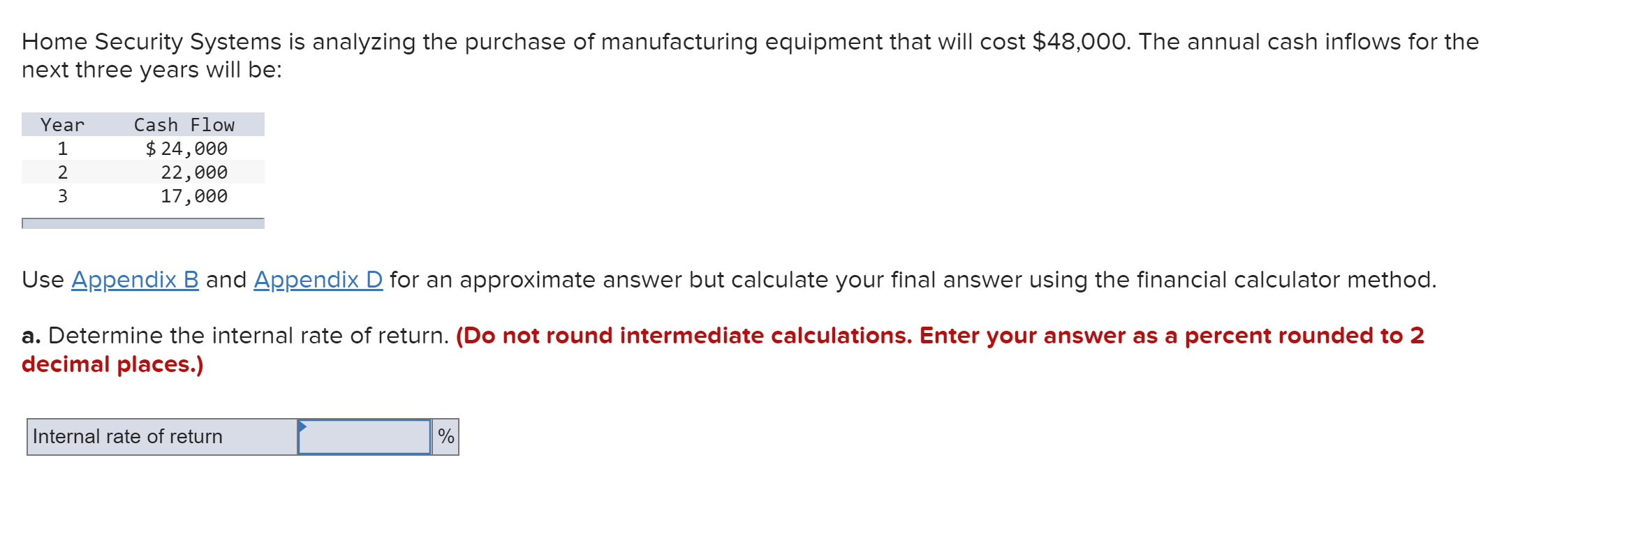Open the Appendix D link
Image resolution: width=1636 pixels, height=543 pixels.
(x=318, y=280)
